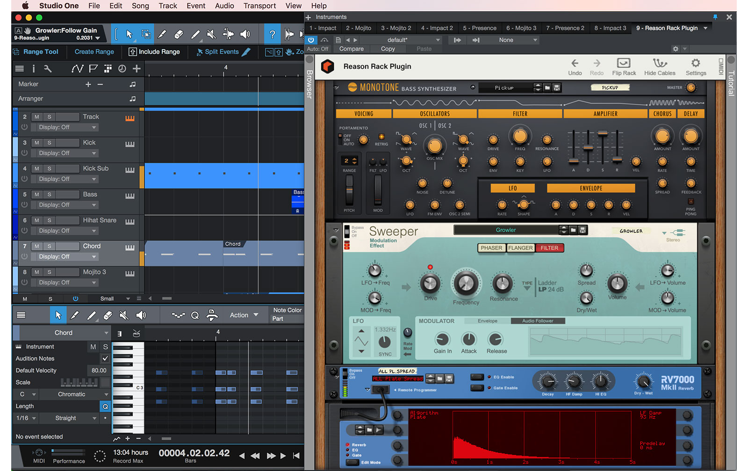
Task: Open the Audio menu
Action: pyautogui.click(x=224, y=6)
